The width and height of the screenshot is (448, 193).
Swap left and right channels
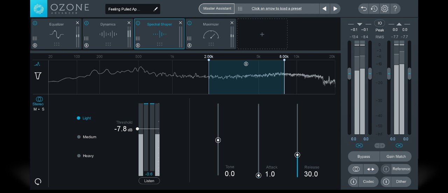[371, 169]
